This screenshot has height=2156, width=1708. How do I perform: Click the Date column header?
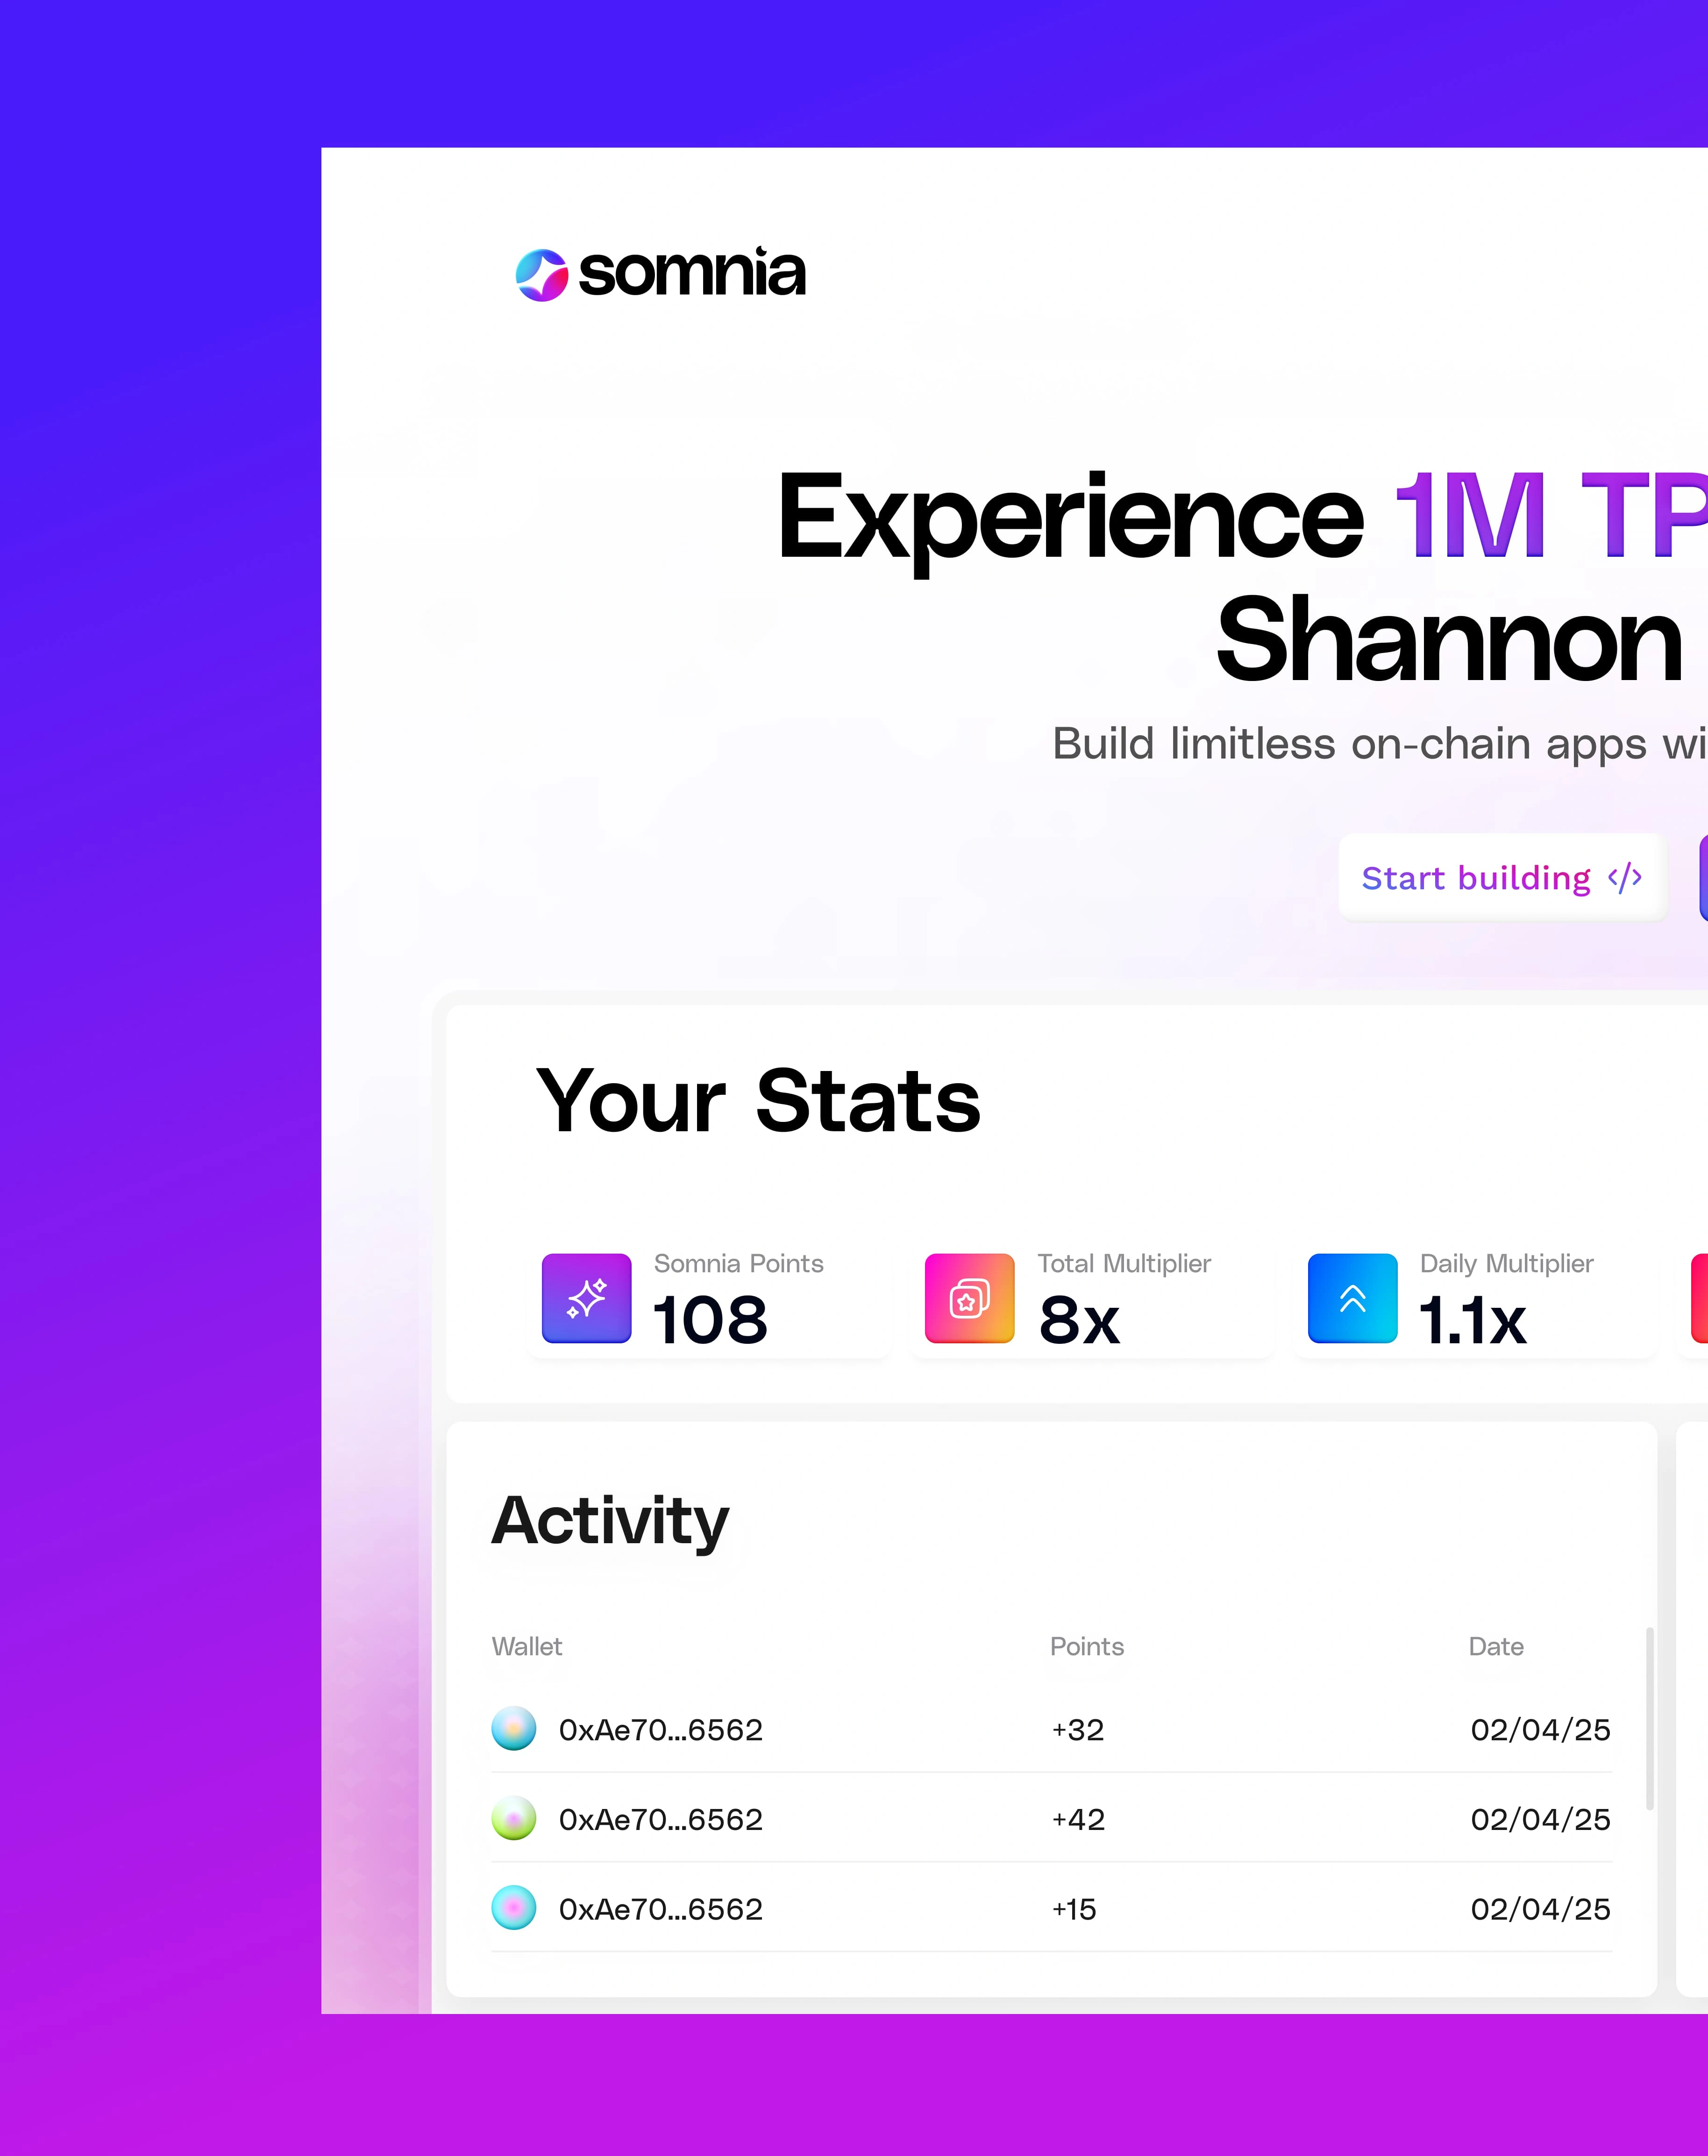1496,1646
